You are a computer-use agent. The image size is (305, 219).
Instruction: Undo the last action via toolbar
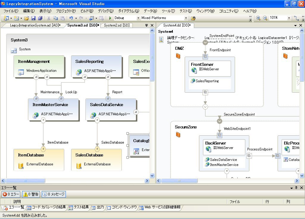tap(71, 18)
